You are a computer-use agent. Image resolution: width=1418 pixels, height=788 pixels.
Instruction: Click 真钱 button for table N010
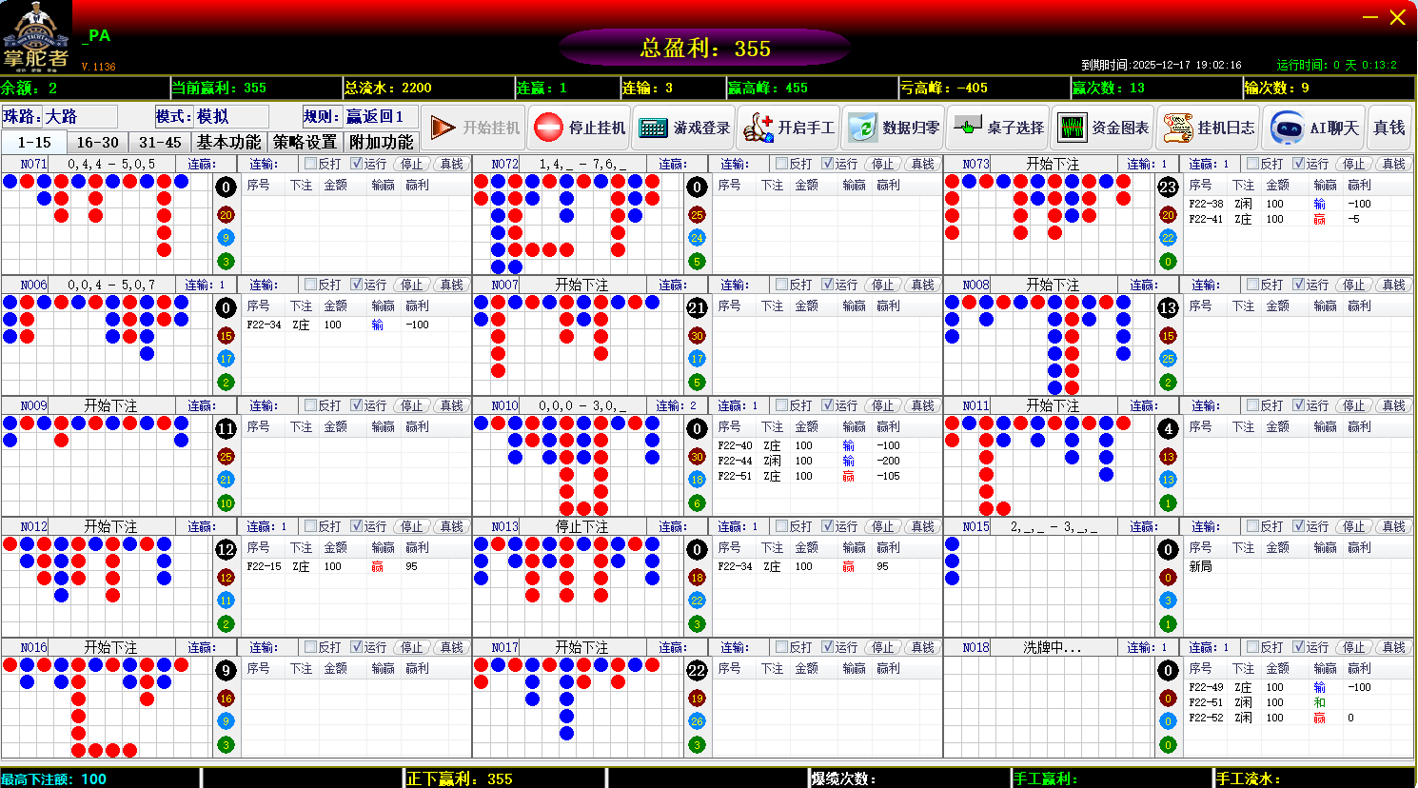[922, 405]
